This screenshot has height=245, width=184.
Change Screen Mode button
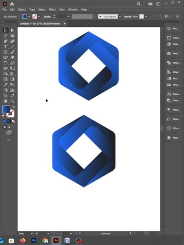9,133
